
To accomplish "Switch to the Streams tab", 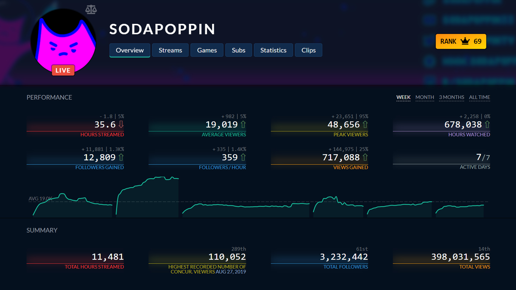I will (x=170, y=50).
